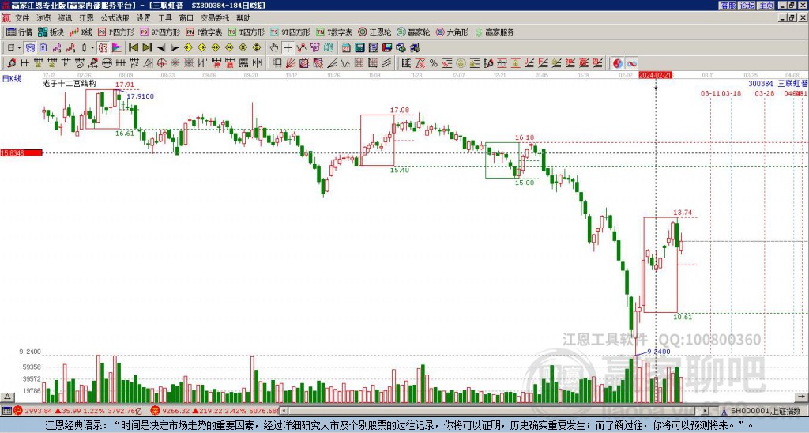The image size is (809, 433).
Task: Toggle the yin-yang icon
Action: click(618, 63)
